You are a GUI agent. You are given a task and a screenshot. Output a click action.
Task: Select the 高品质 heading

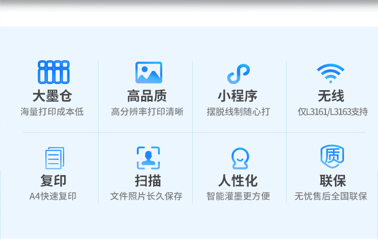point(147,96)
